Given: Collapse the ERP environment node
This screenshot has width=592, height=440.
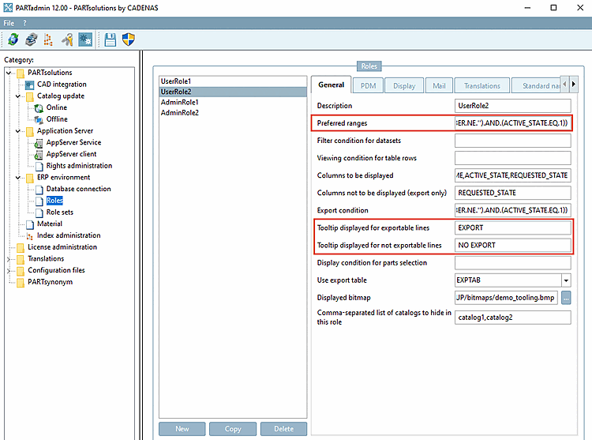Looking at the screenshot, I should coord(17,178).
